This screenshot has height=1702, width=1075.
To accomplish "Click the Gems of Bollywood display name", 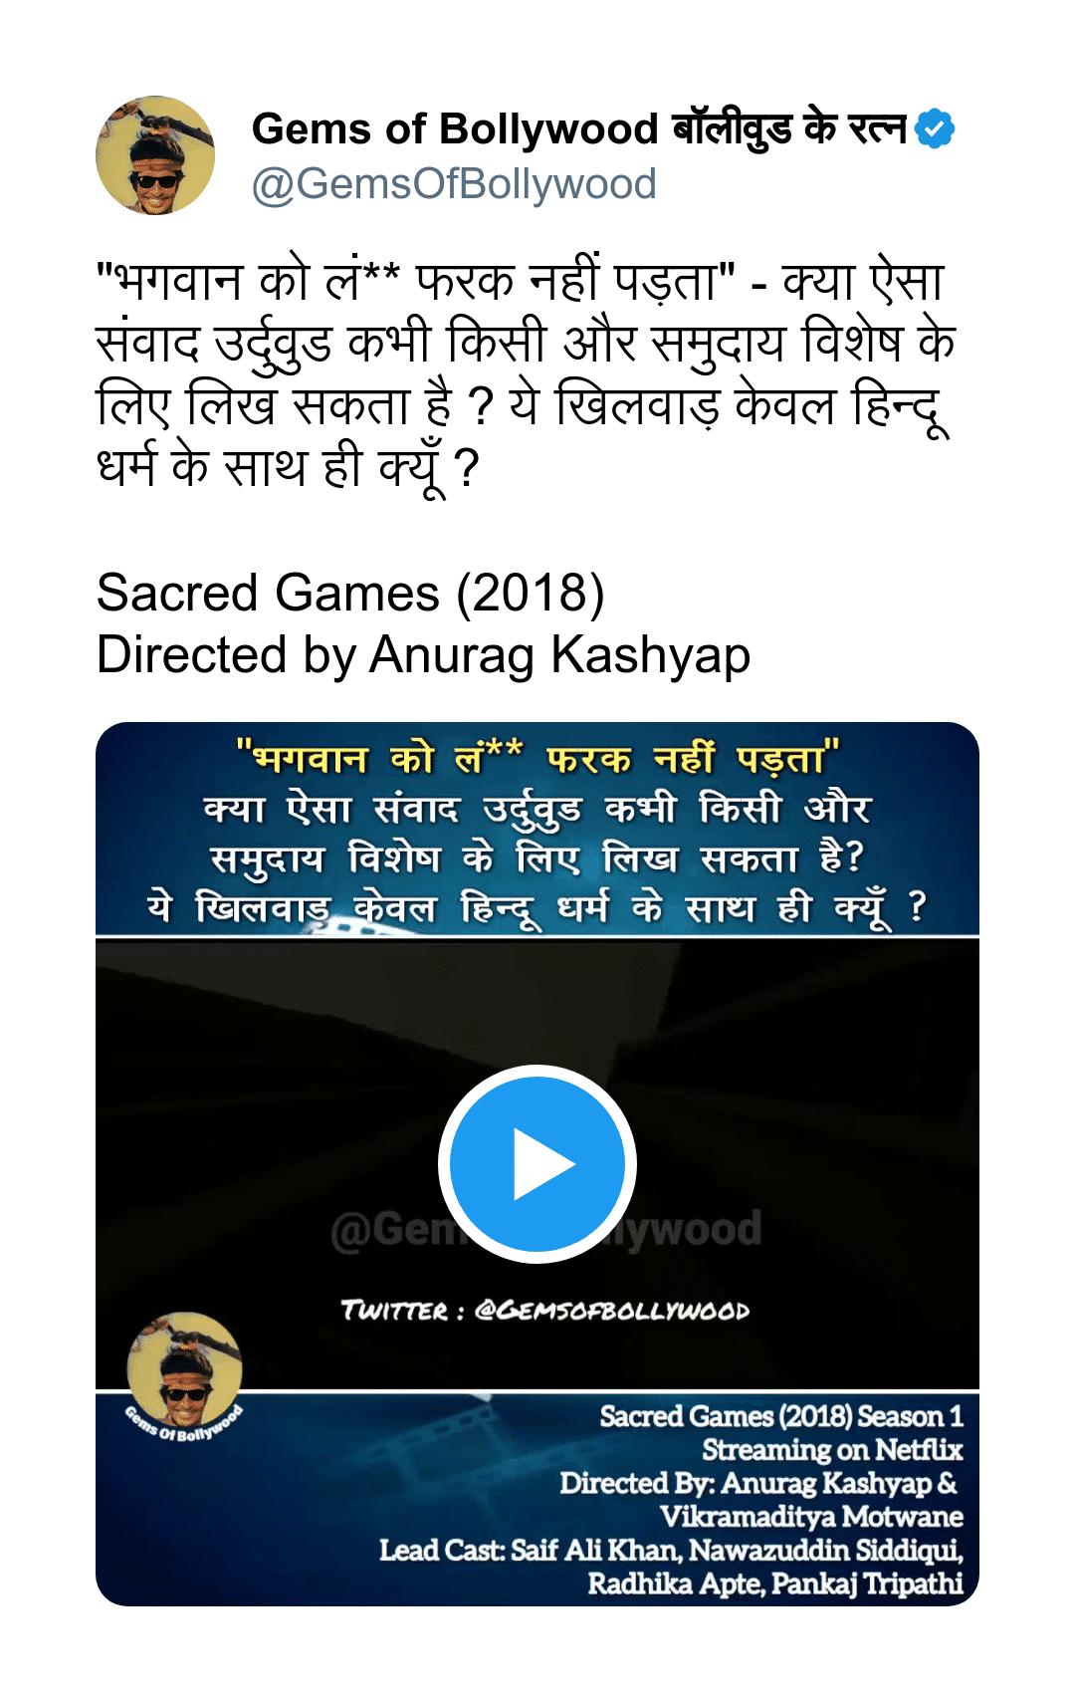I will tap(579, 129).
